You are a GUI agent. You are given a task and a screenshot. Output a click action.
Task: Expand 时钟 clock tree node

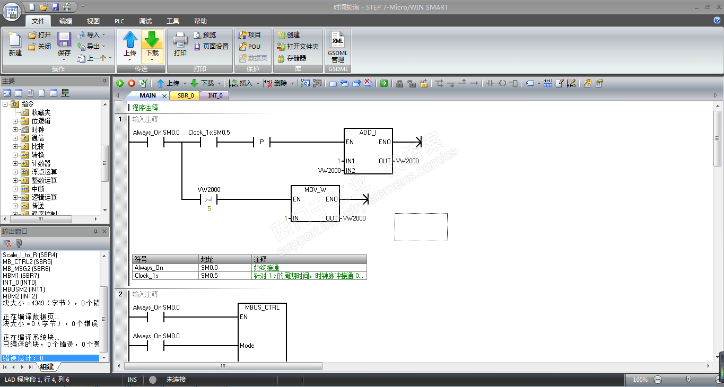[x=15, y=129]
